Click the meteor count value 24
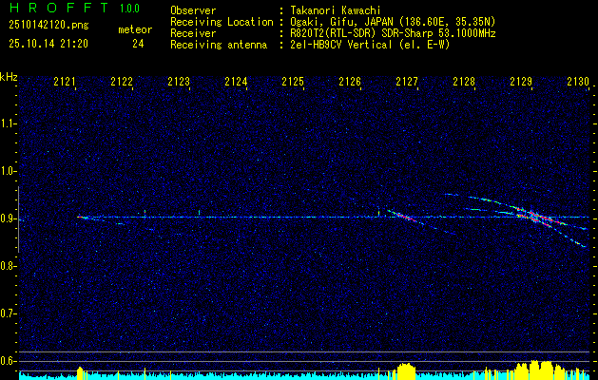598x380 pixels. (x=139, y=44)
